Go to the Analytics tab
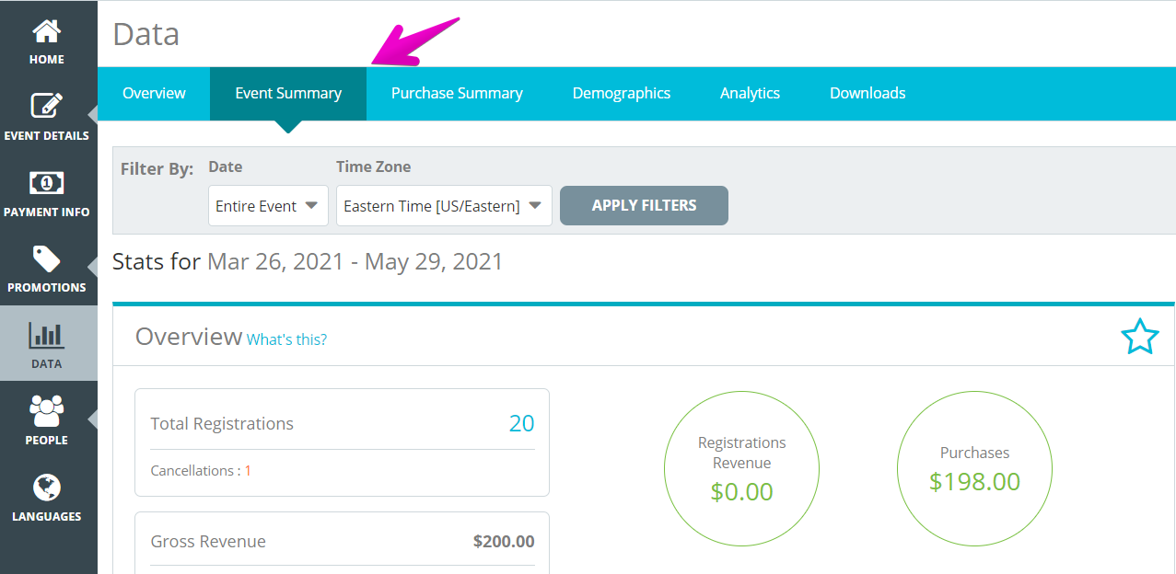This screenshot has width=1176, height=574. [750, 93]
